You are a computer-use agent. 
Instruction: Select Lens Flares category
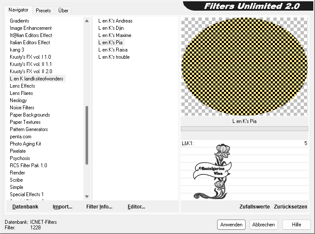21,93
